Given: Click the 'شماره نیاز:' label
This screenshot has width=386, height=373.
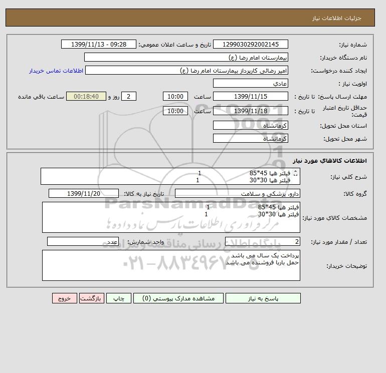Looking at the screenshot, I should [353, 45].
